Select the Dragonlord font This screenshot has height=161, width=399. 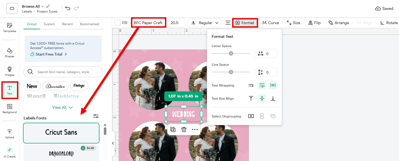(x=61, y=153)
